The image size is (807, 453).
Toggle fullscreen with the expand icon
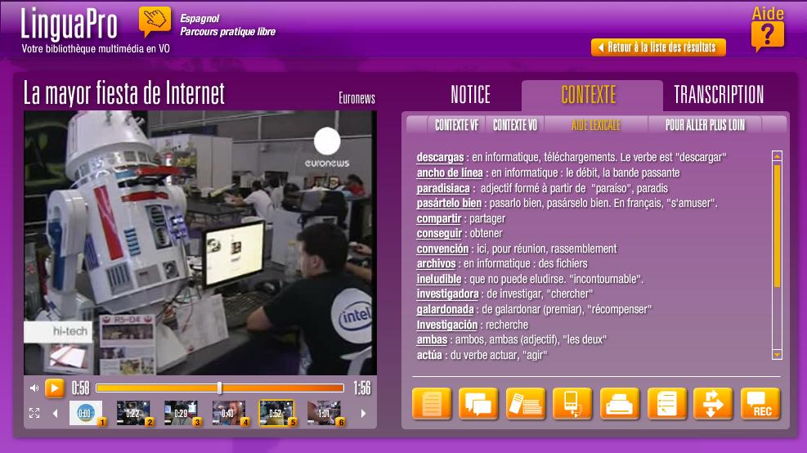tap(34, 413)
